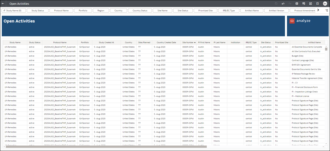Click the red Oracle analyze logo icon
330x151 pixels.
click(292, 21)
